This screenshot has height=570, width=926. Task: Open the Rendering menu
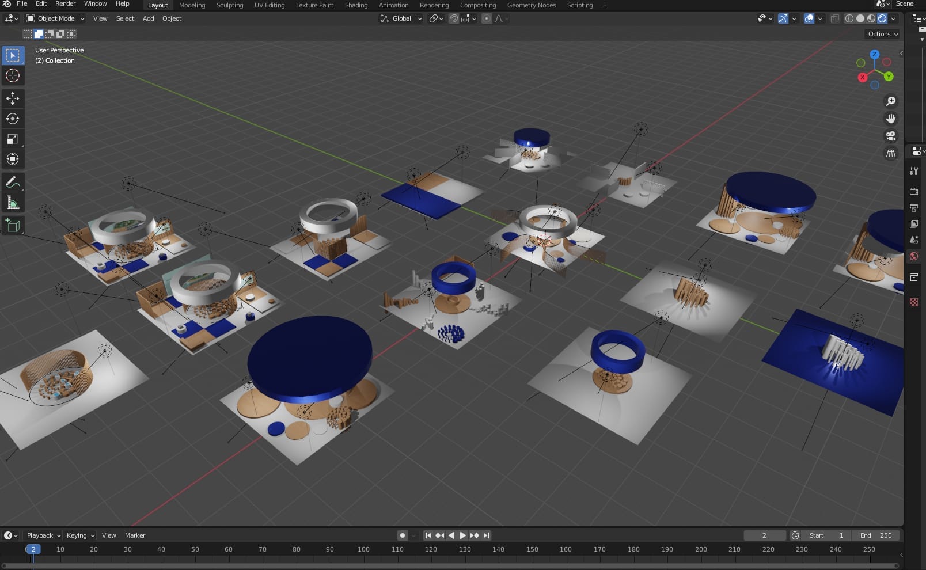434,5
